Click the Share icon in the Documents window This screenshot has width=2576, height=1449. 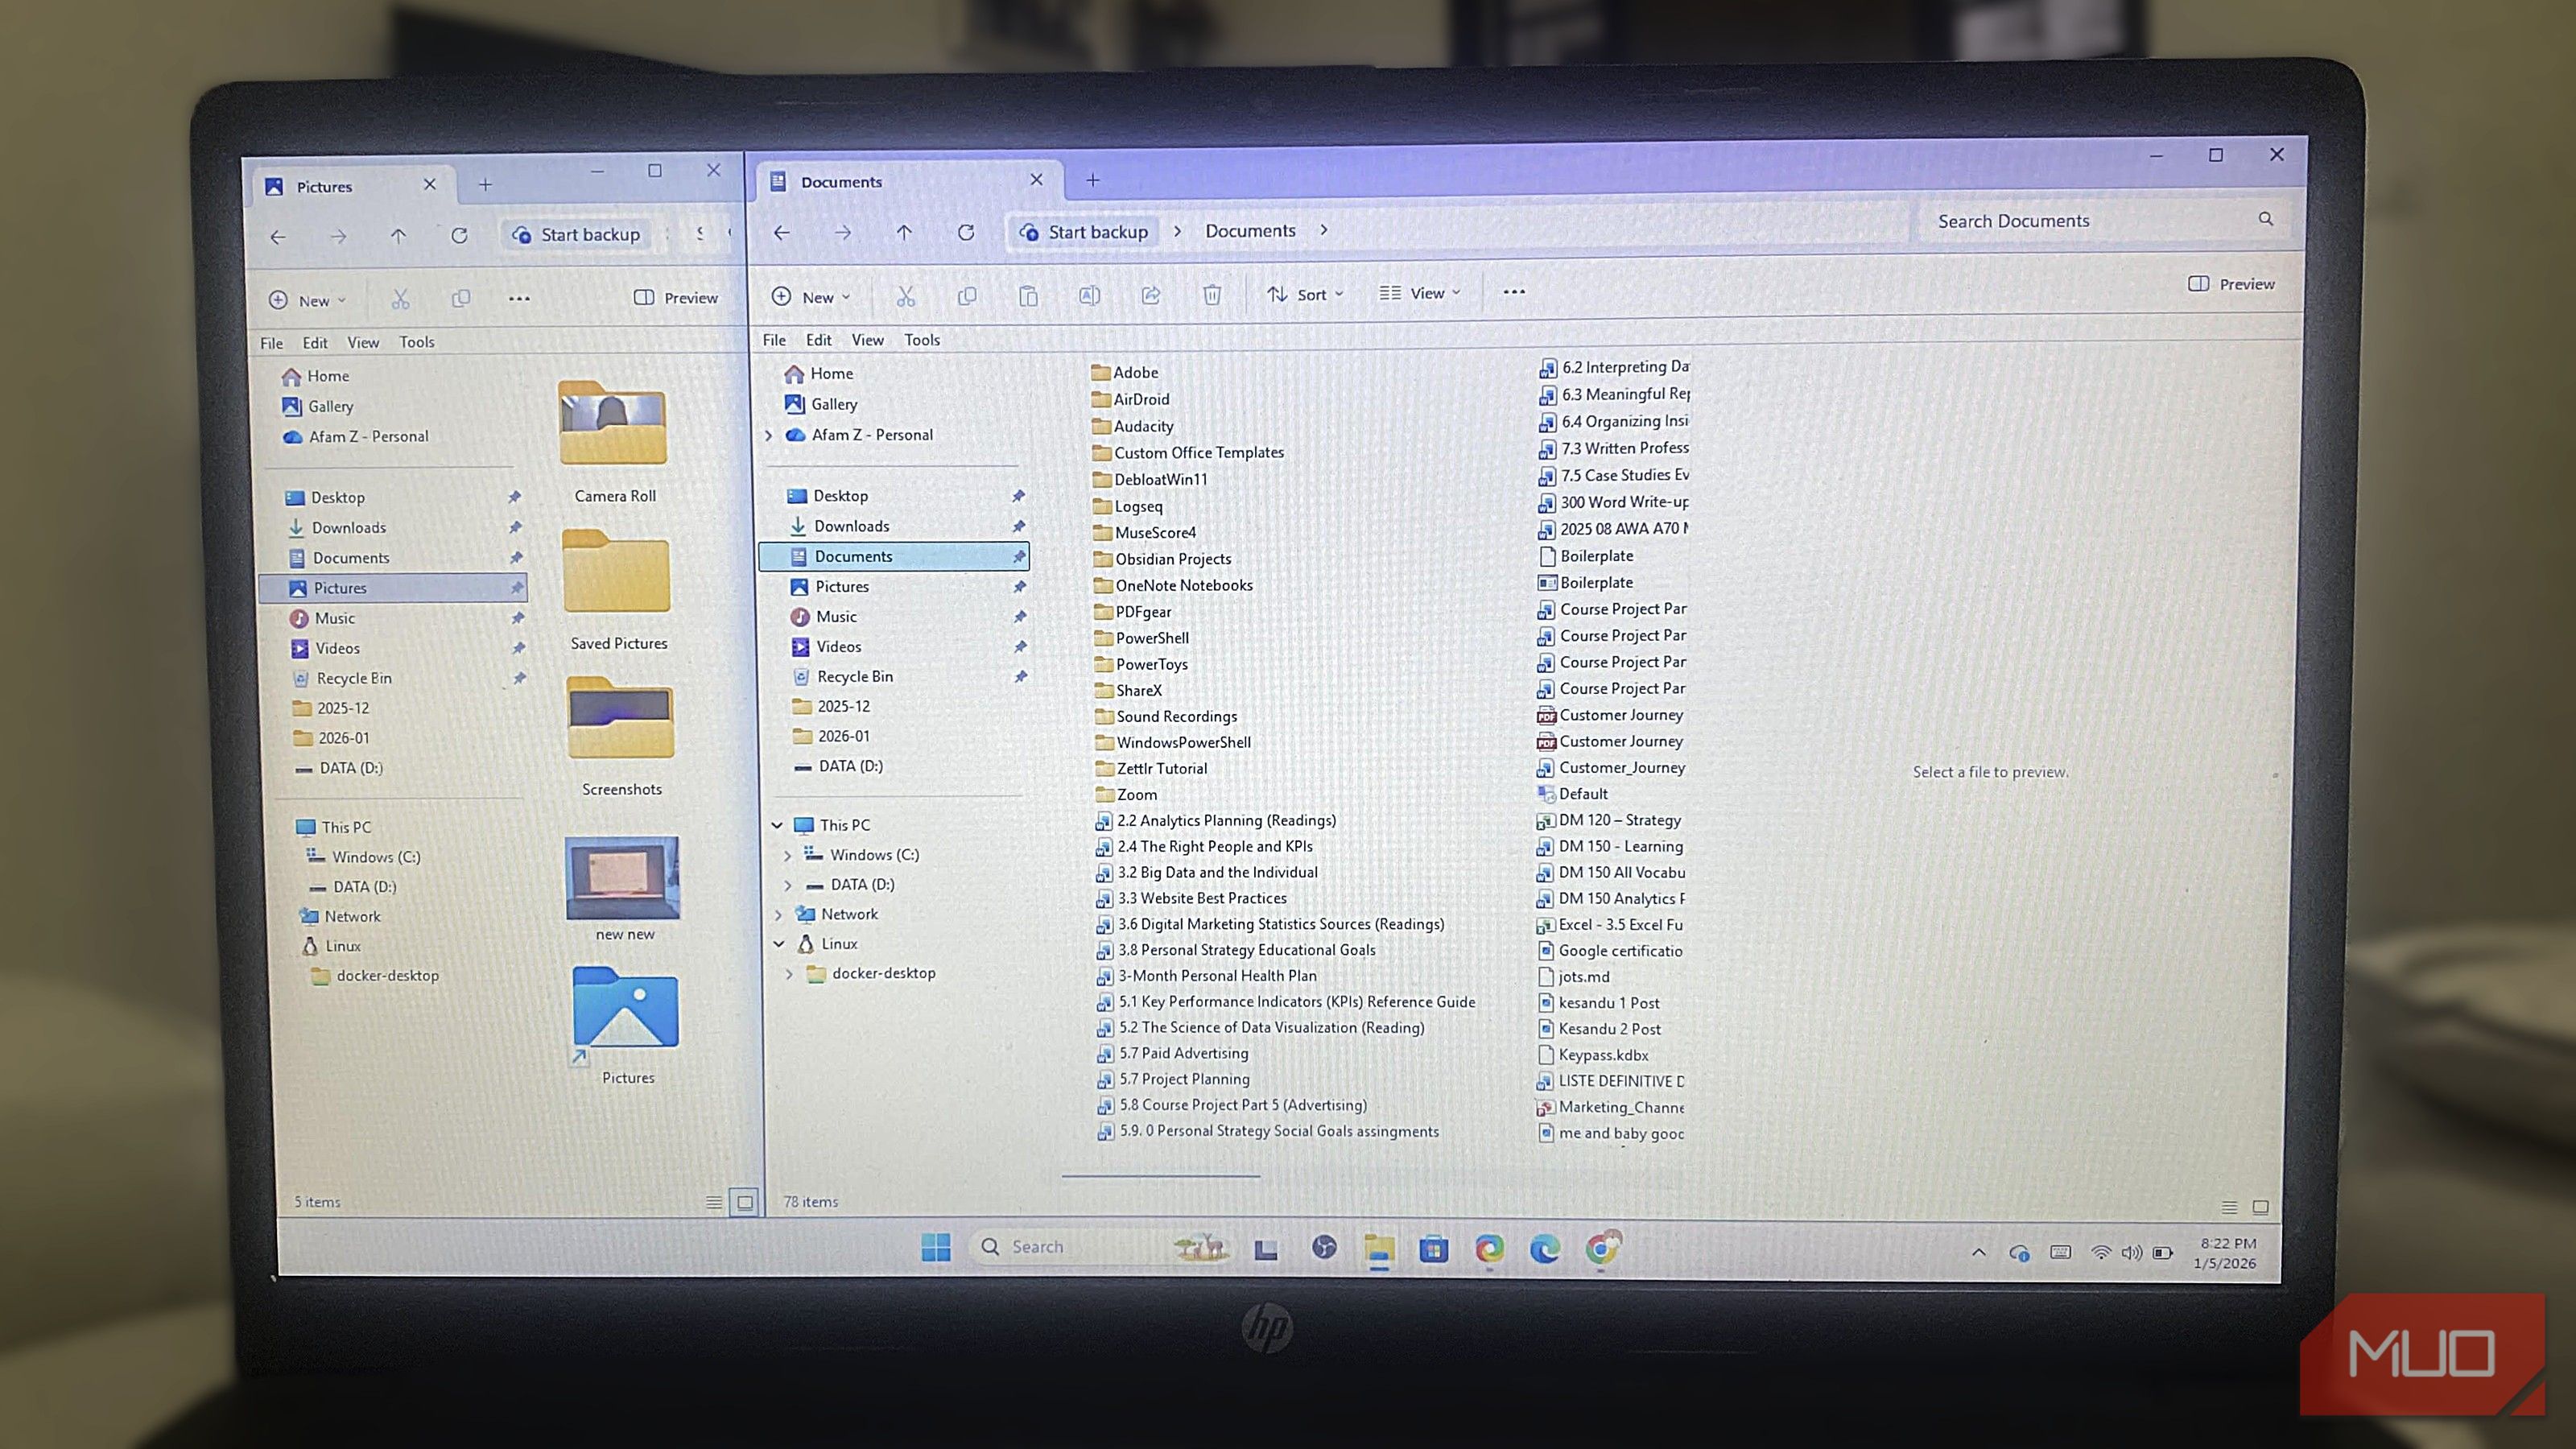tap(1151, 296)
